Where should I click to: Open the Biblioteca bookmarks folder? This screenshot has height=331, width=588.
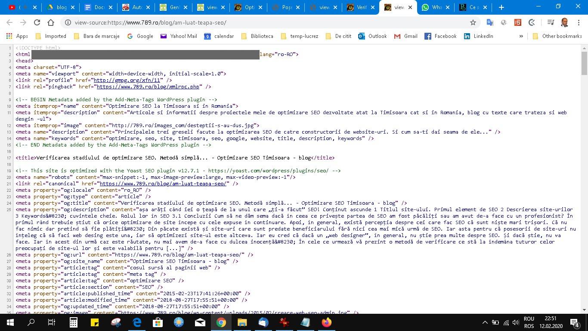tap(257, 36)
